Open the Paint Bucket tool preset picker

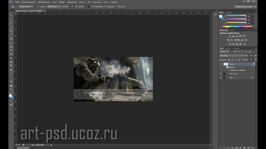(x=14, y=7)
